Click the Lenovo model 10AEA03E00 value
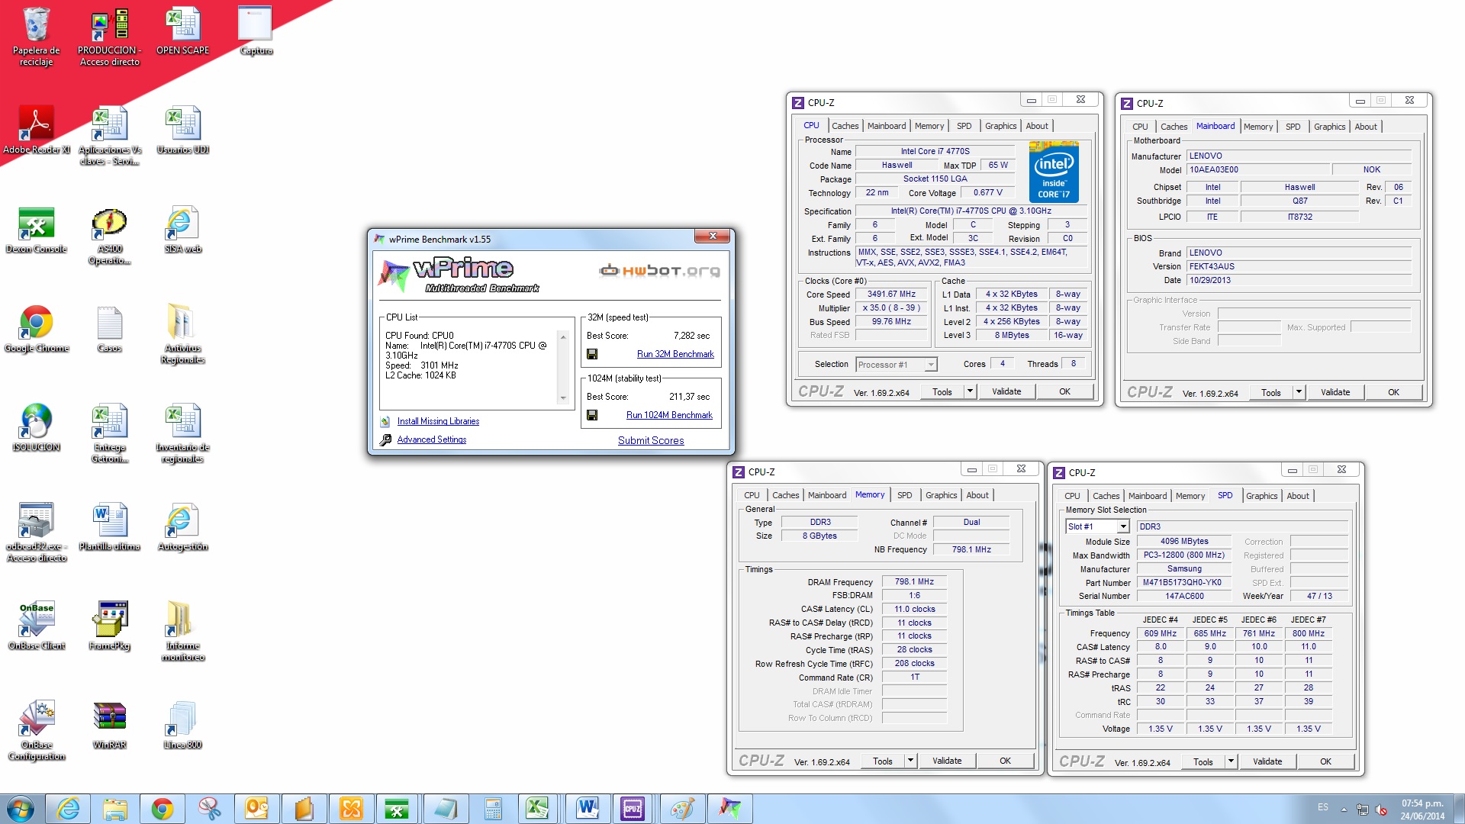1465x824 pixels. tap(1258, 169)
